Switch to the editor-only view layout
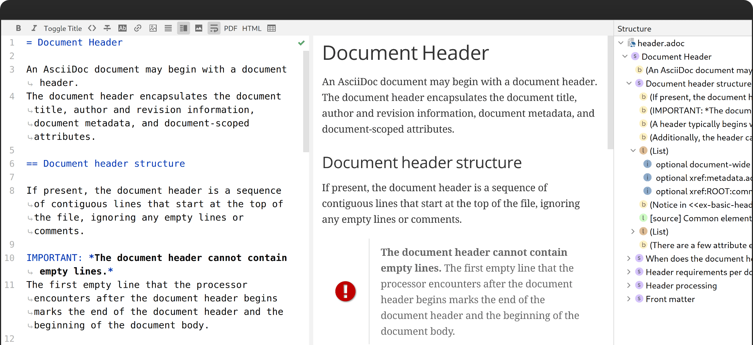Image resolution: width=753 pixels, height=345 pixels. coord(168,28)
